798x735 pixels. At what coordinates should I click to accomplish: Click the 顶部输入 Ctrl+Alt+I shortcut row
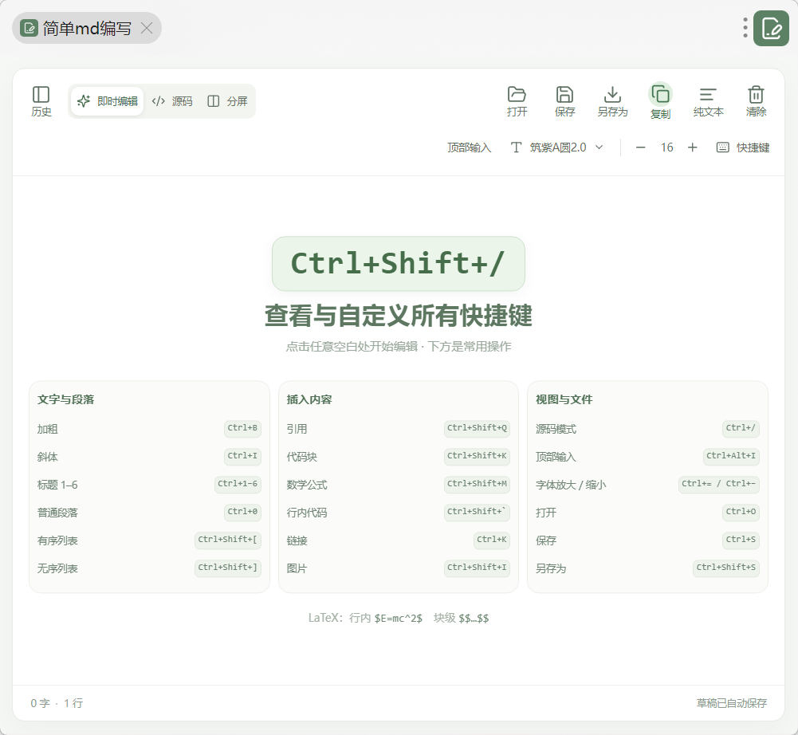tap(647, 457)
